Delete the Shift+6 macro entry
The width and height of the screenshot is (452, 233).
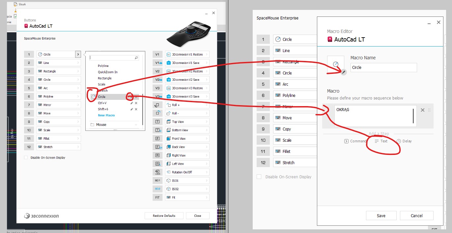pos(136,109)
